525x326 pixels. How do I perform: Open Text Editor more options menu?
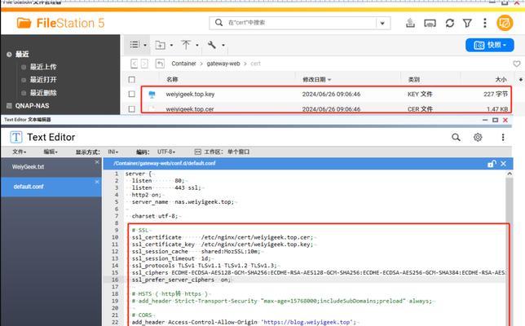point(503,137)
